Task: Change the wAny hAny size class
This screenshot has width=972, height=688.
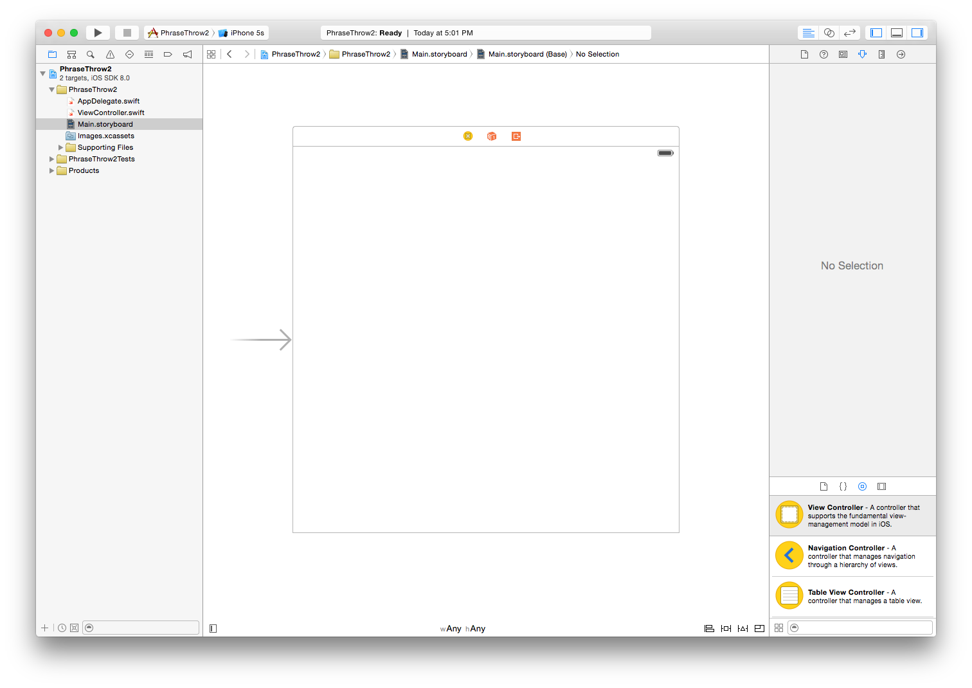Action: [x=463, y=629]
